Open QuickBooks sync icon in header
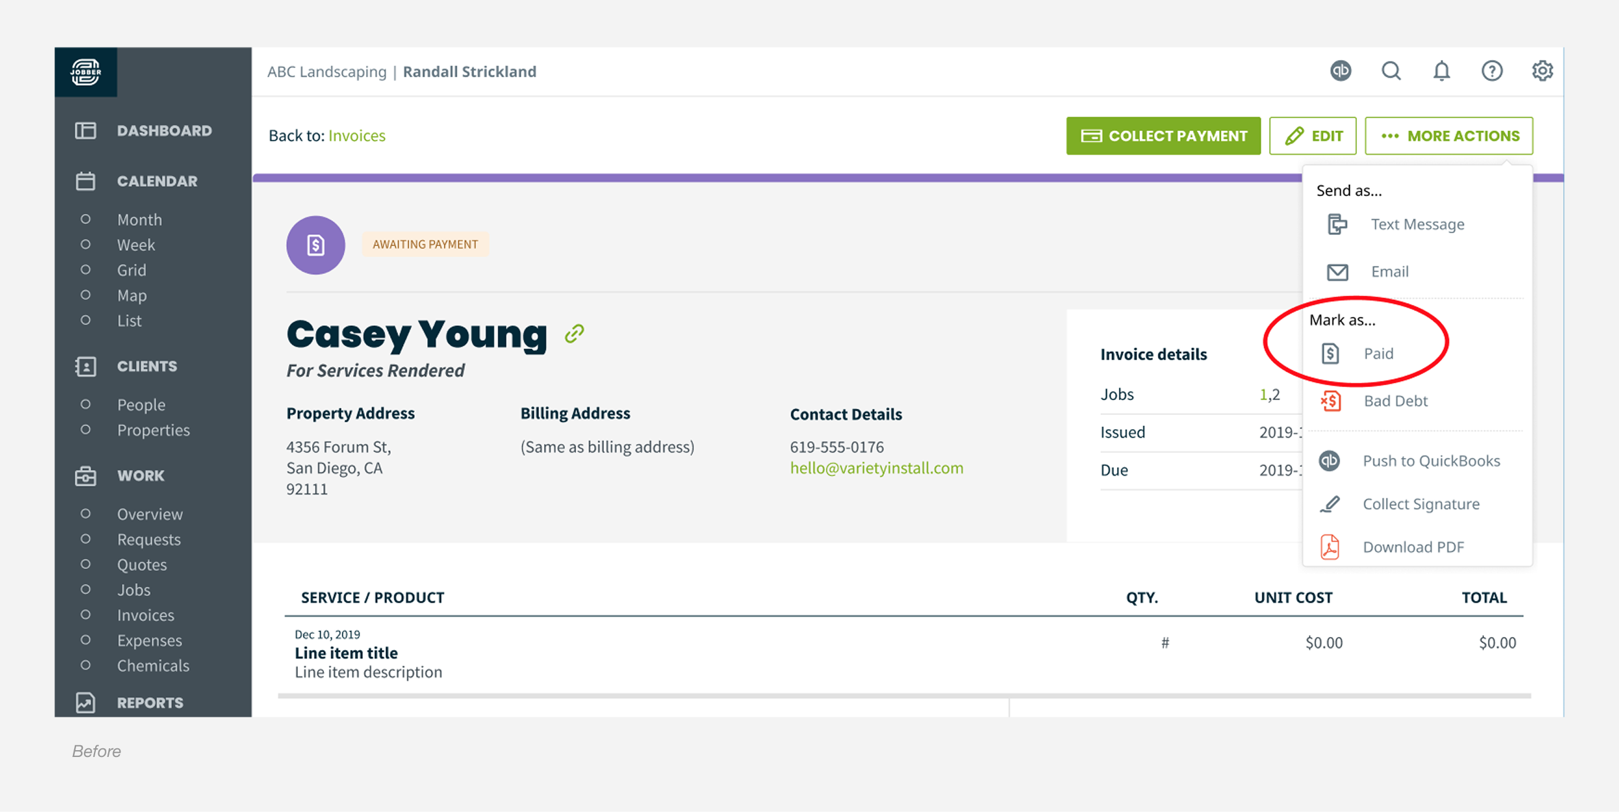Viewport: 1619px width, 812px height. [x=1340, y=71]
